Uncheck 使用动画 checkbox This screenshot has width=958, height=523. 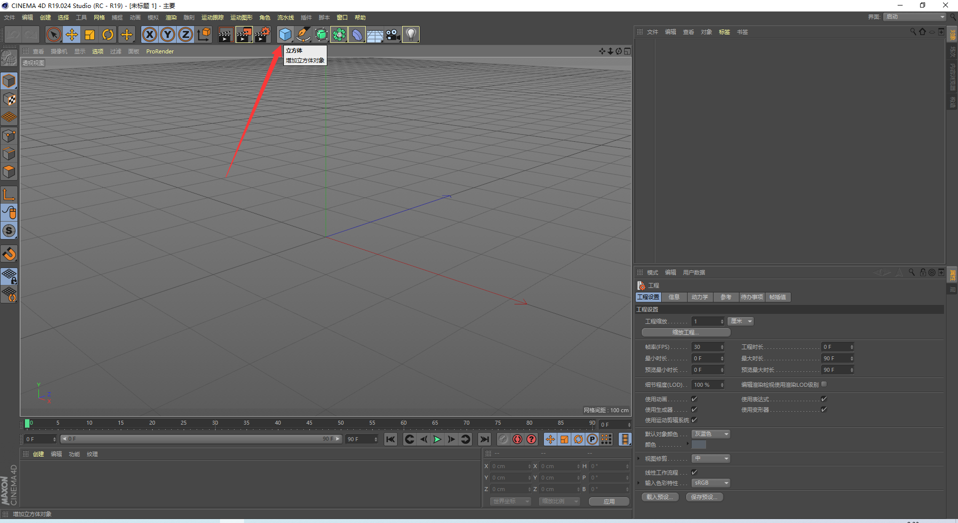pos(694,399)
